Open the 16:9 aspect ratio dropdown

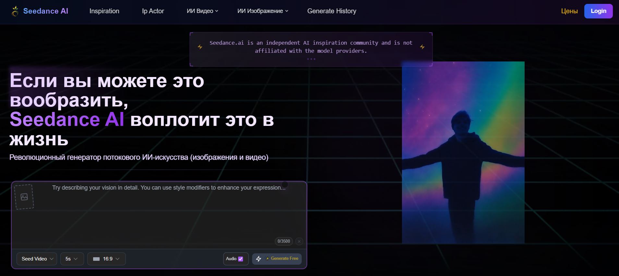tap(106, 259)
